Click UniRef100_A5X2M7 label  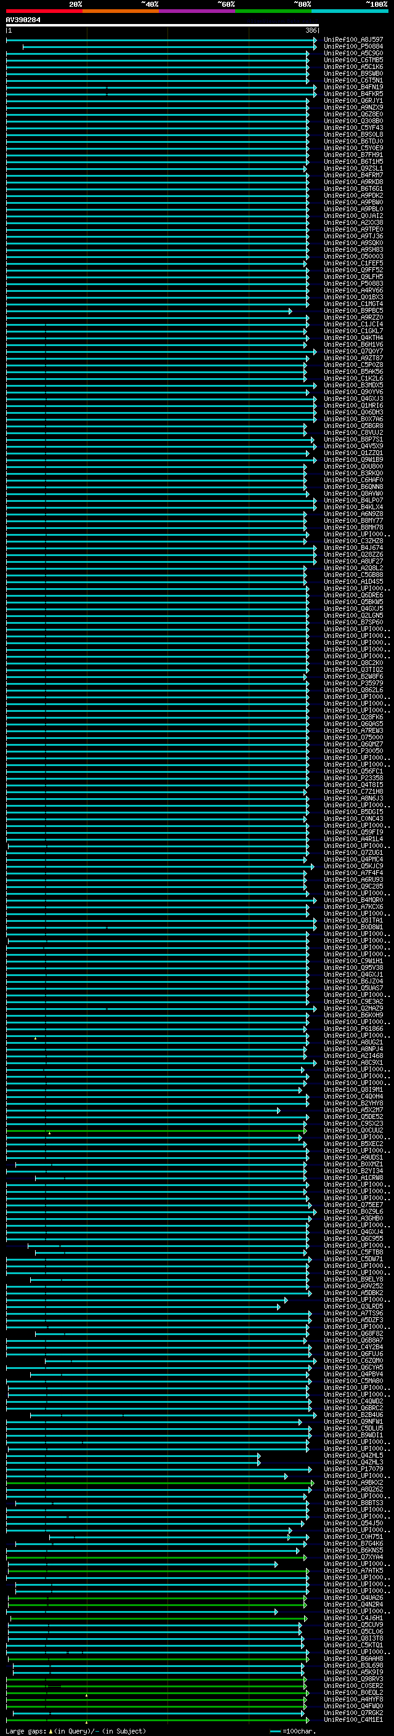(x=353, y=1110)
